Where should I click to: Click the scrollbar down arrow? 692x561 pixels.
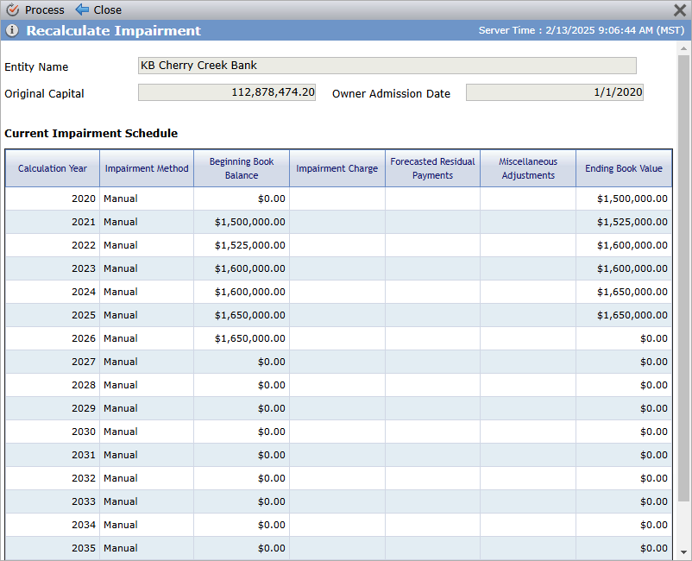(683, 552)
